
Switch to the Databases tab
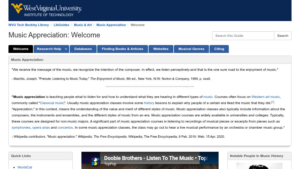[x=83, y=49]
